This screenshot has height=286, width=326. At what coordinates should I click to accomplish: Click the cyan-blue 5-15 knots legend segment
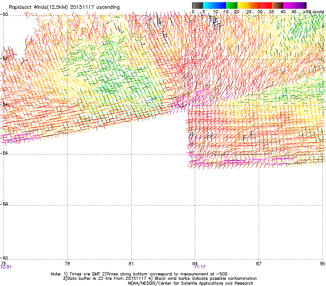(215, 5)
